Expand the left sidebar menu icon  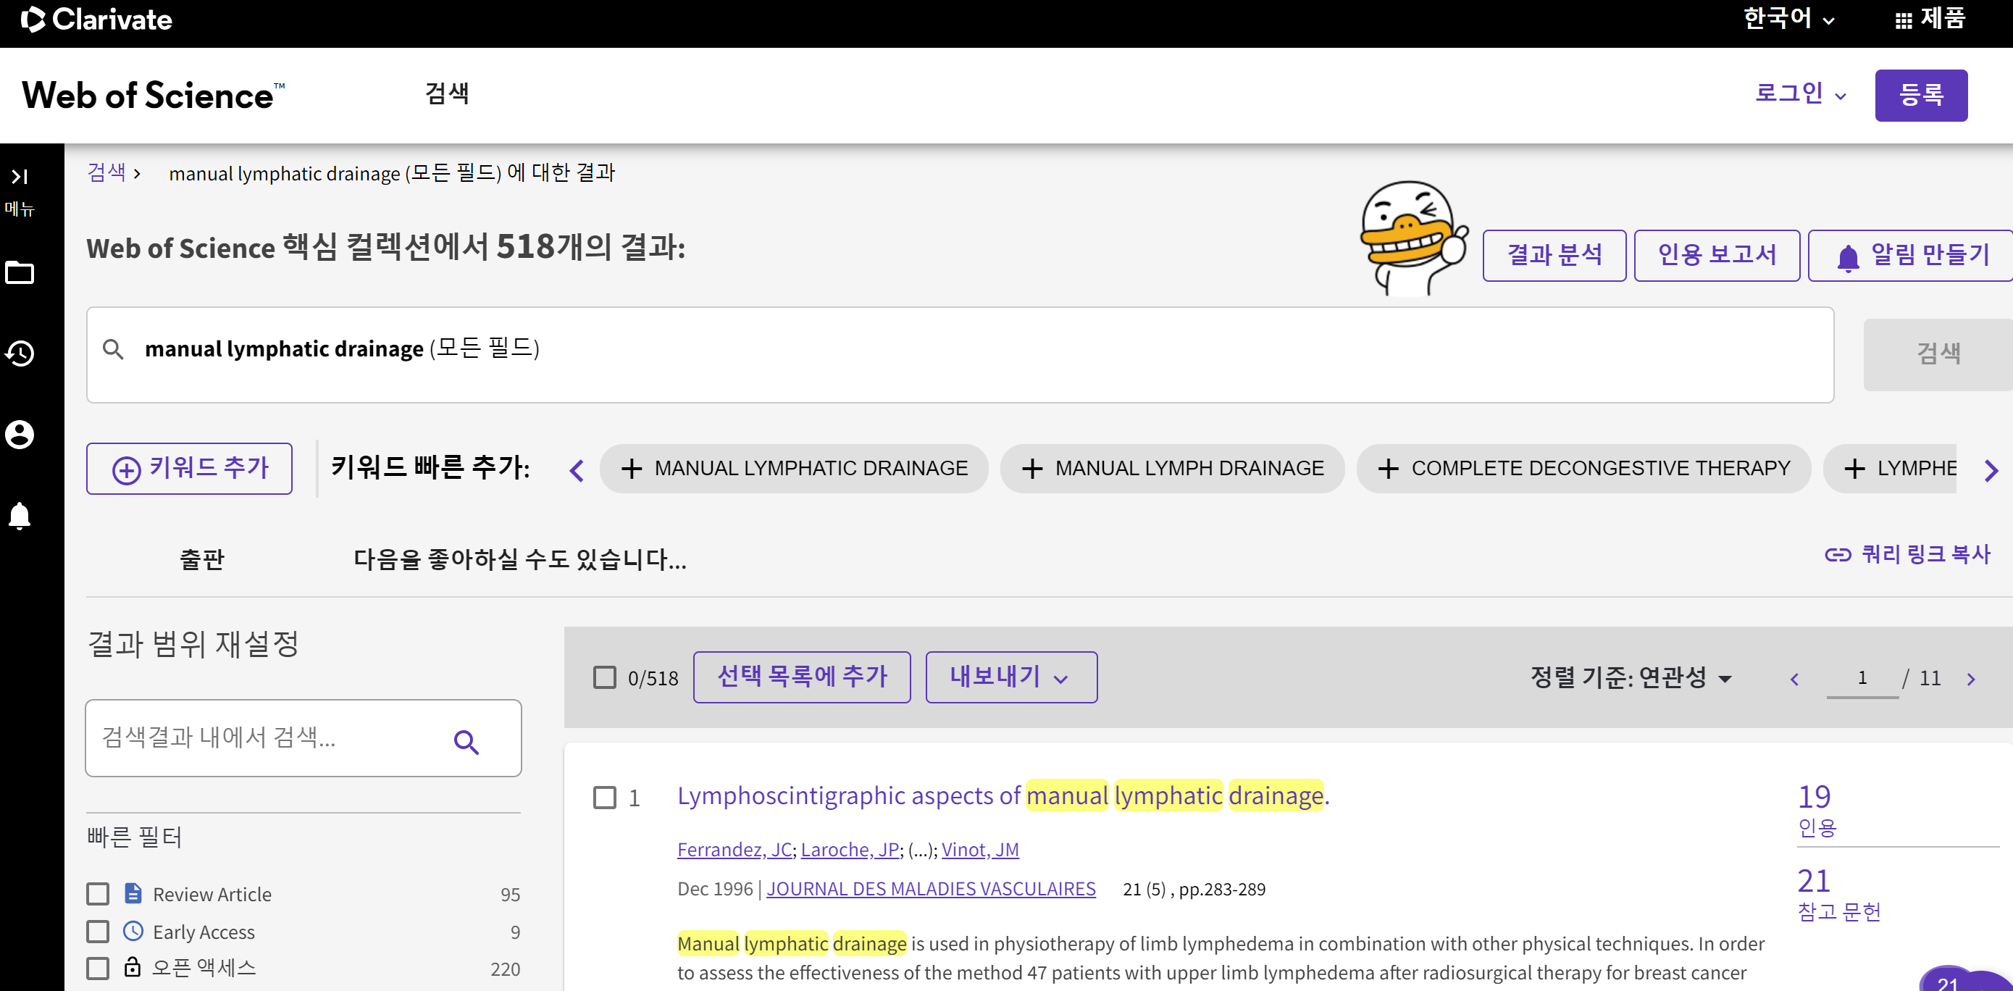(20, 177)
